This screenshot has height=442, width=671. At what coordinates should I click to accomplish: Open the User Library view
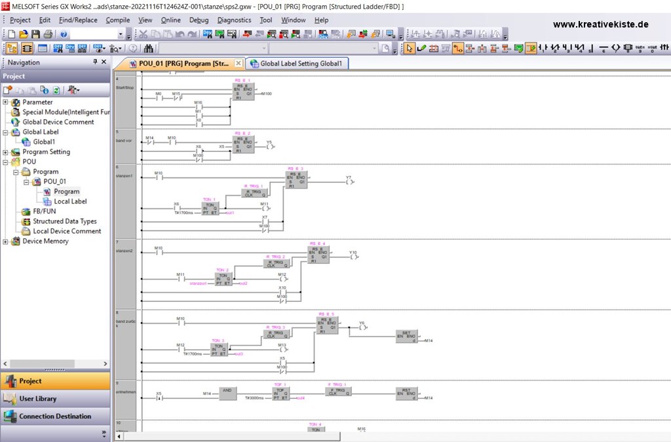coord(55,398)
